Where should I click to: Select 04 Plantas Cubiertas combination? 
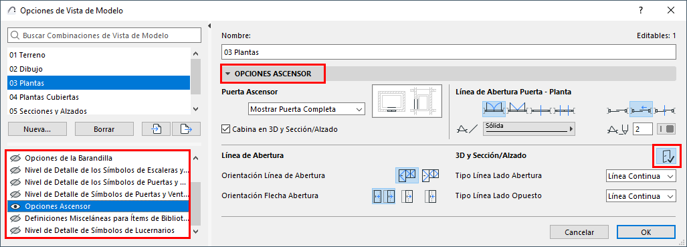99,97
